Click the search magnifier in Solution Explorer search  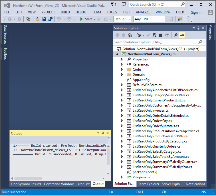pos(200,42)
